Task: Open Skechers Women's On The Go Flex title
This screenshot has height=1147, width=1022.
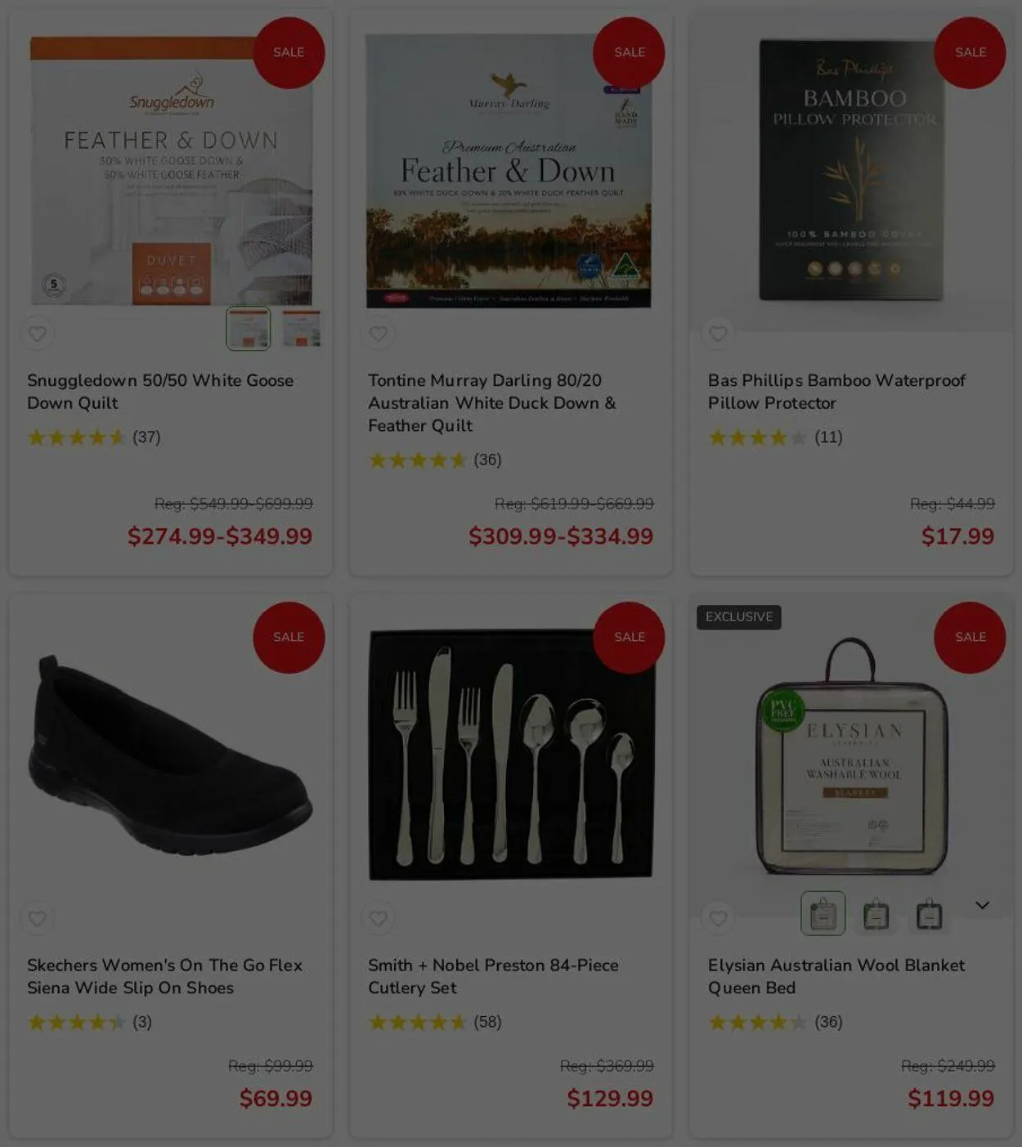Action: pyautogui.click(x=164, y=976)
